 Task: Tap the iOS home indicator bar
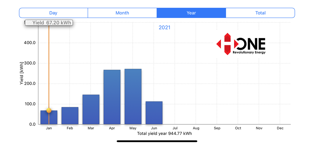[x=157, y=141]
